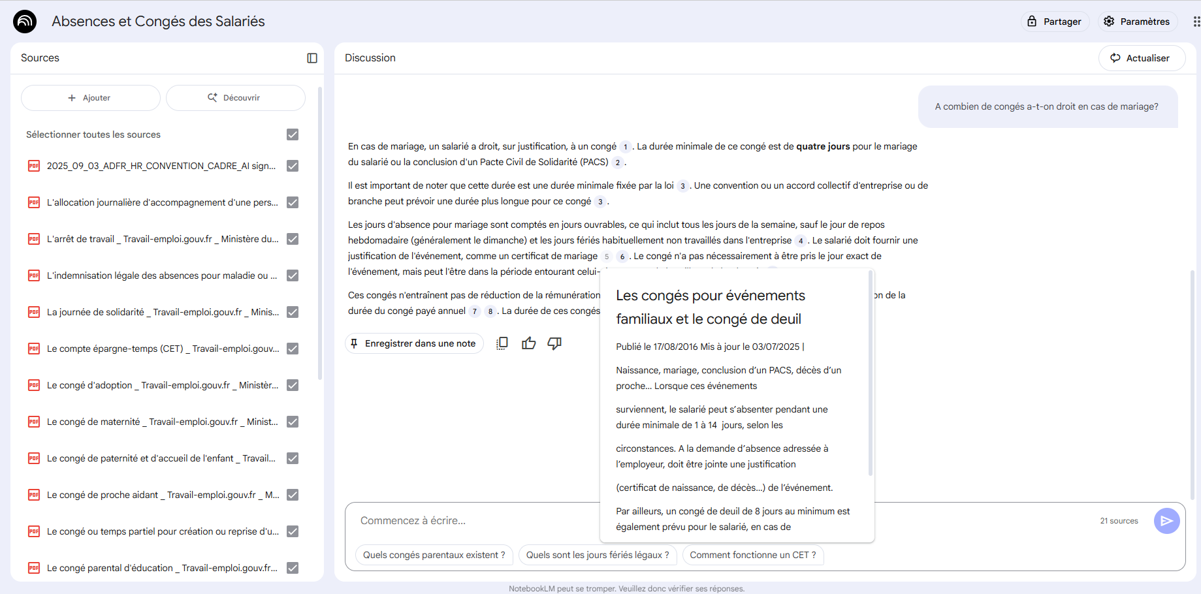Click the PDF icon for Le congé d'adoption

[x=34, y=385]
